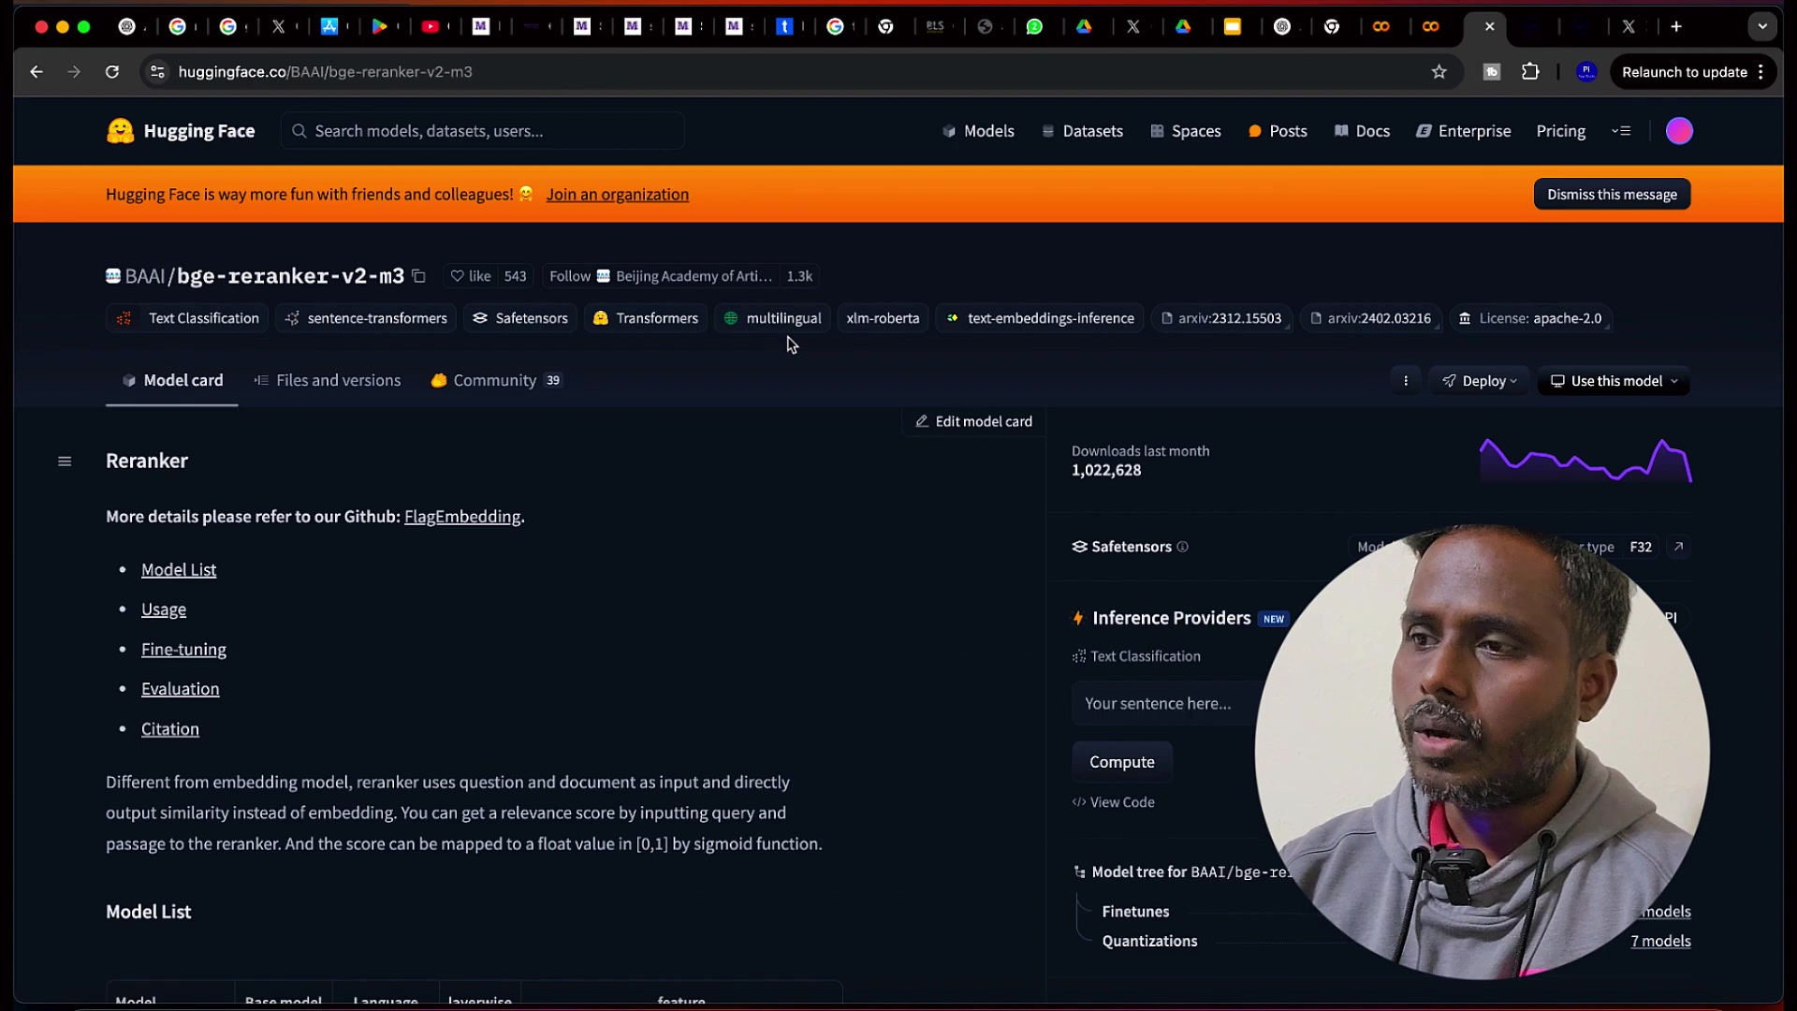Screen dimensions: 1797x1011
Task: Open arxiv:2402.03216 paper tag
Action: pos(1371,318)
